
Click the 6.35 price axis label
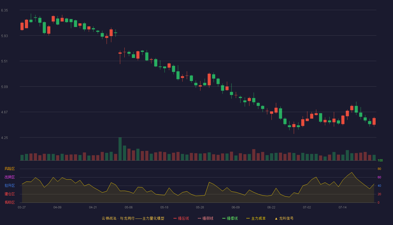point(4,10)
